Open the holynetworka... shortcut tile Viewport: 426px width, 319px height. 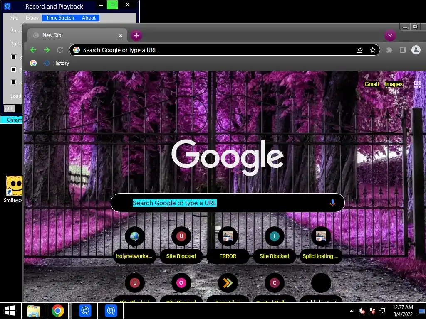point(134,245)
